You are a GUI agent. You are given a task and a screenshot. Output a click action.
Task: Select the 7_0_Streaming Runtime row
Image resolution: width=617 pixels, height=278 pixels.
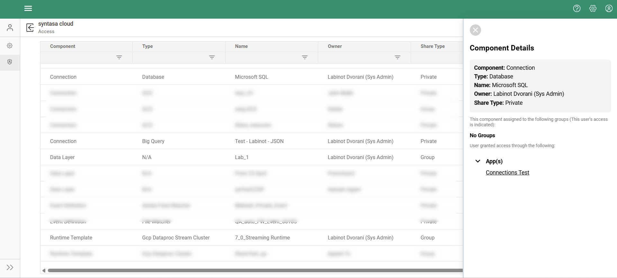252,238
